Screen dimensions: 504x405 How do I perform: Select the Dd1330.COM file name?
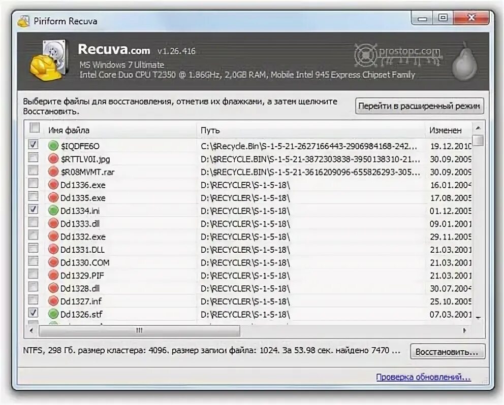pyautogui.click(x=85, y=262)
